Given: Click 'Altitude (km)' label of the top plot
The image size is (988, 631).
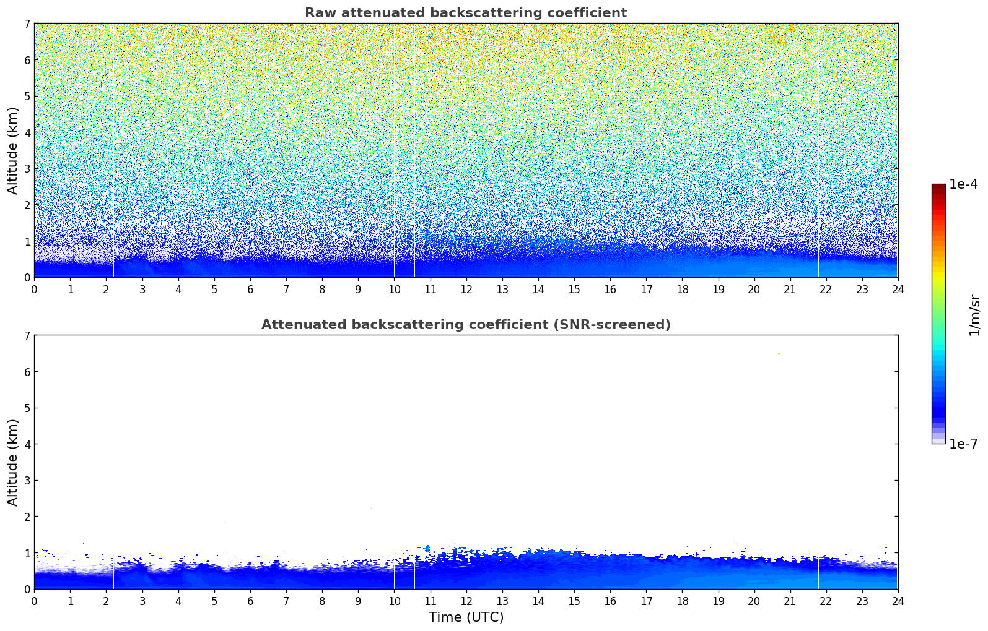Looking at the screenshot, I should point(13,150).
